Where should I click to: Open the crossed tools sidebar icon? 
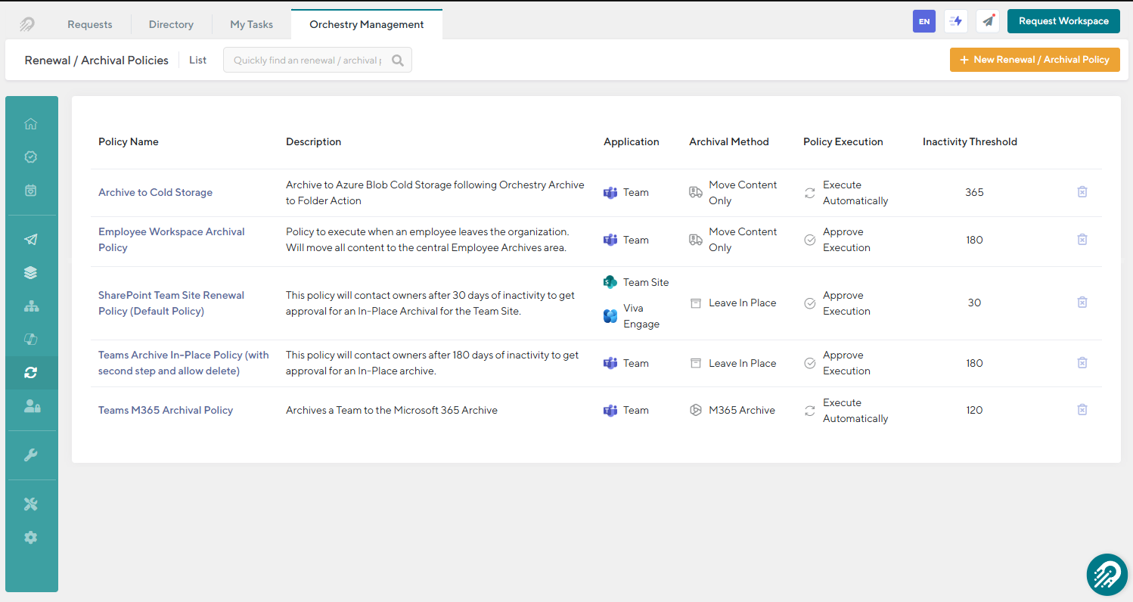[31, 504]
